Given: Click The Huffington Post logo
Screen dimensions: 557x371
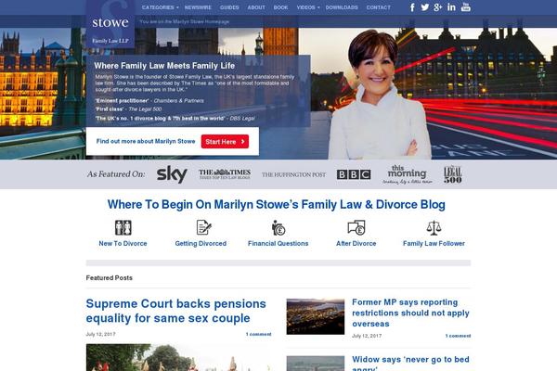Looking at the screenshot, I should click(x=293, y=174).
